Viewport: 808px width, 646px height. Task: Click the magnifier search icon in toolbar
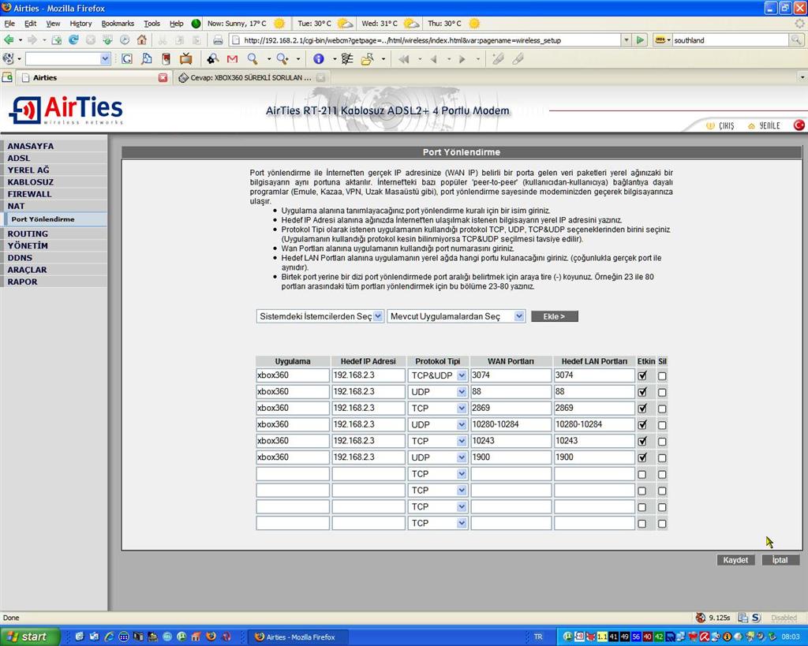click(x=252, y=59)
